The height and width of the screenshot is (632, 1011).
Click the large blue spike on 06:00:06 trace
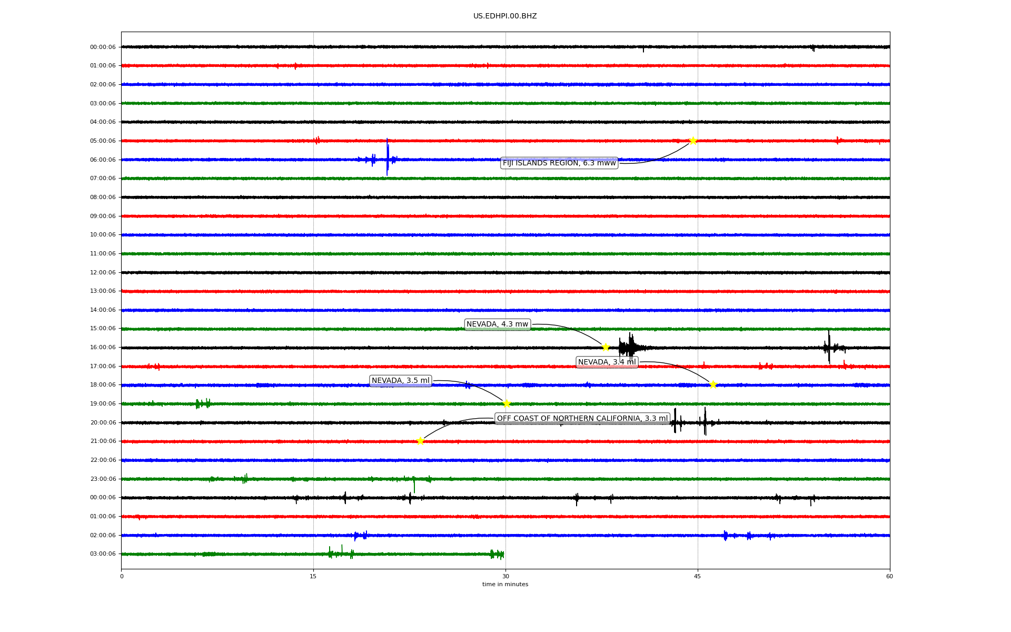click(387, 158)
